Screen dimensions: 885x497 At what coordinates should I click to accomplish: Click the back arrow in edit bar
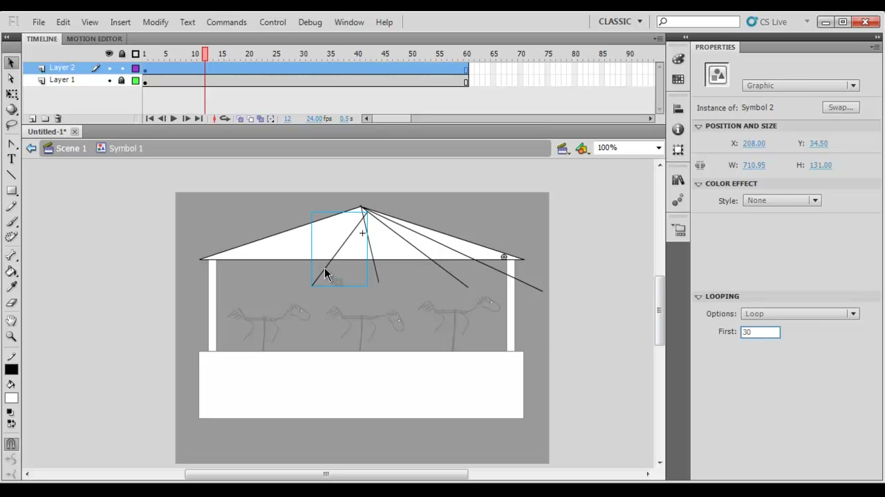31,148
